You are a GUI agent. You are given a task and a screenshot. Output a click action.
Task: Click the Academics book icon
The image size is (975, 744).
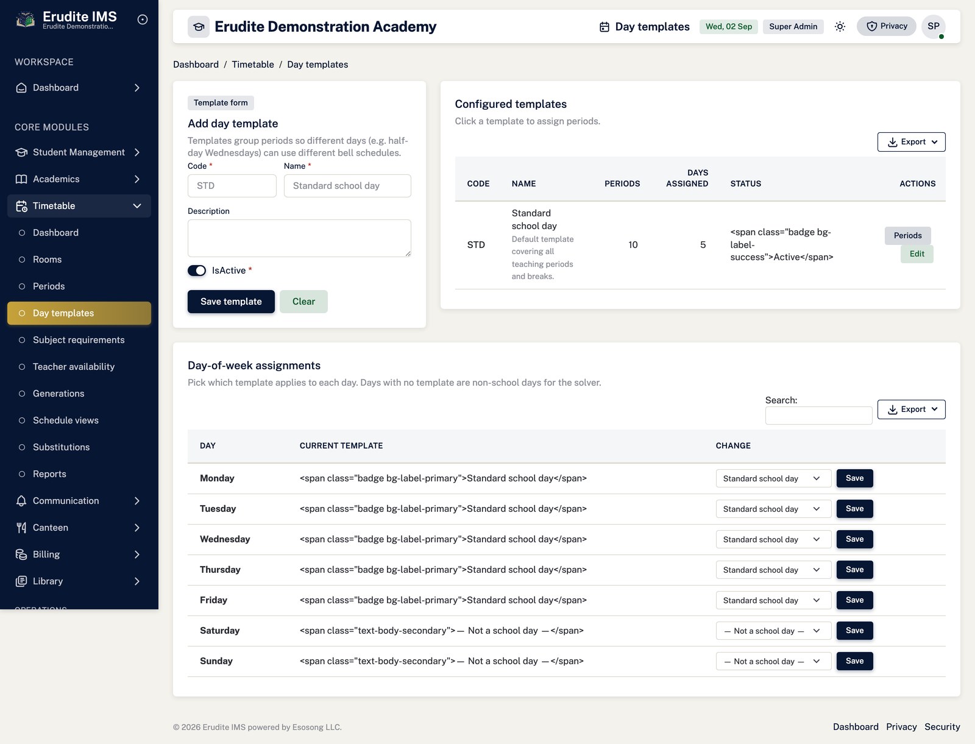click(x=21, y=179)
